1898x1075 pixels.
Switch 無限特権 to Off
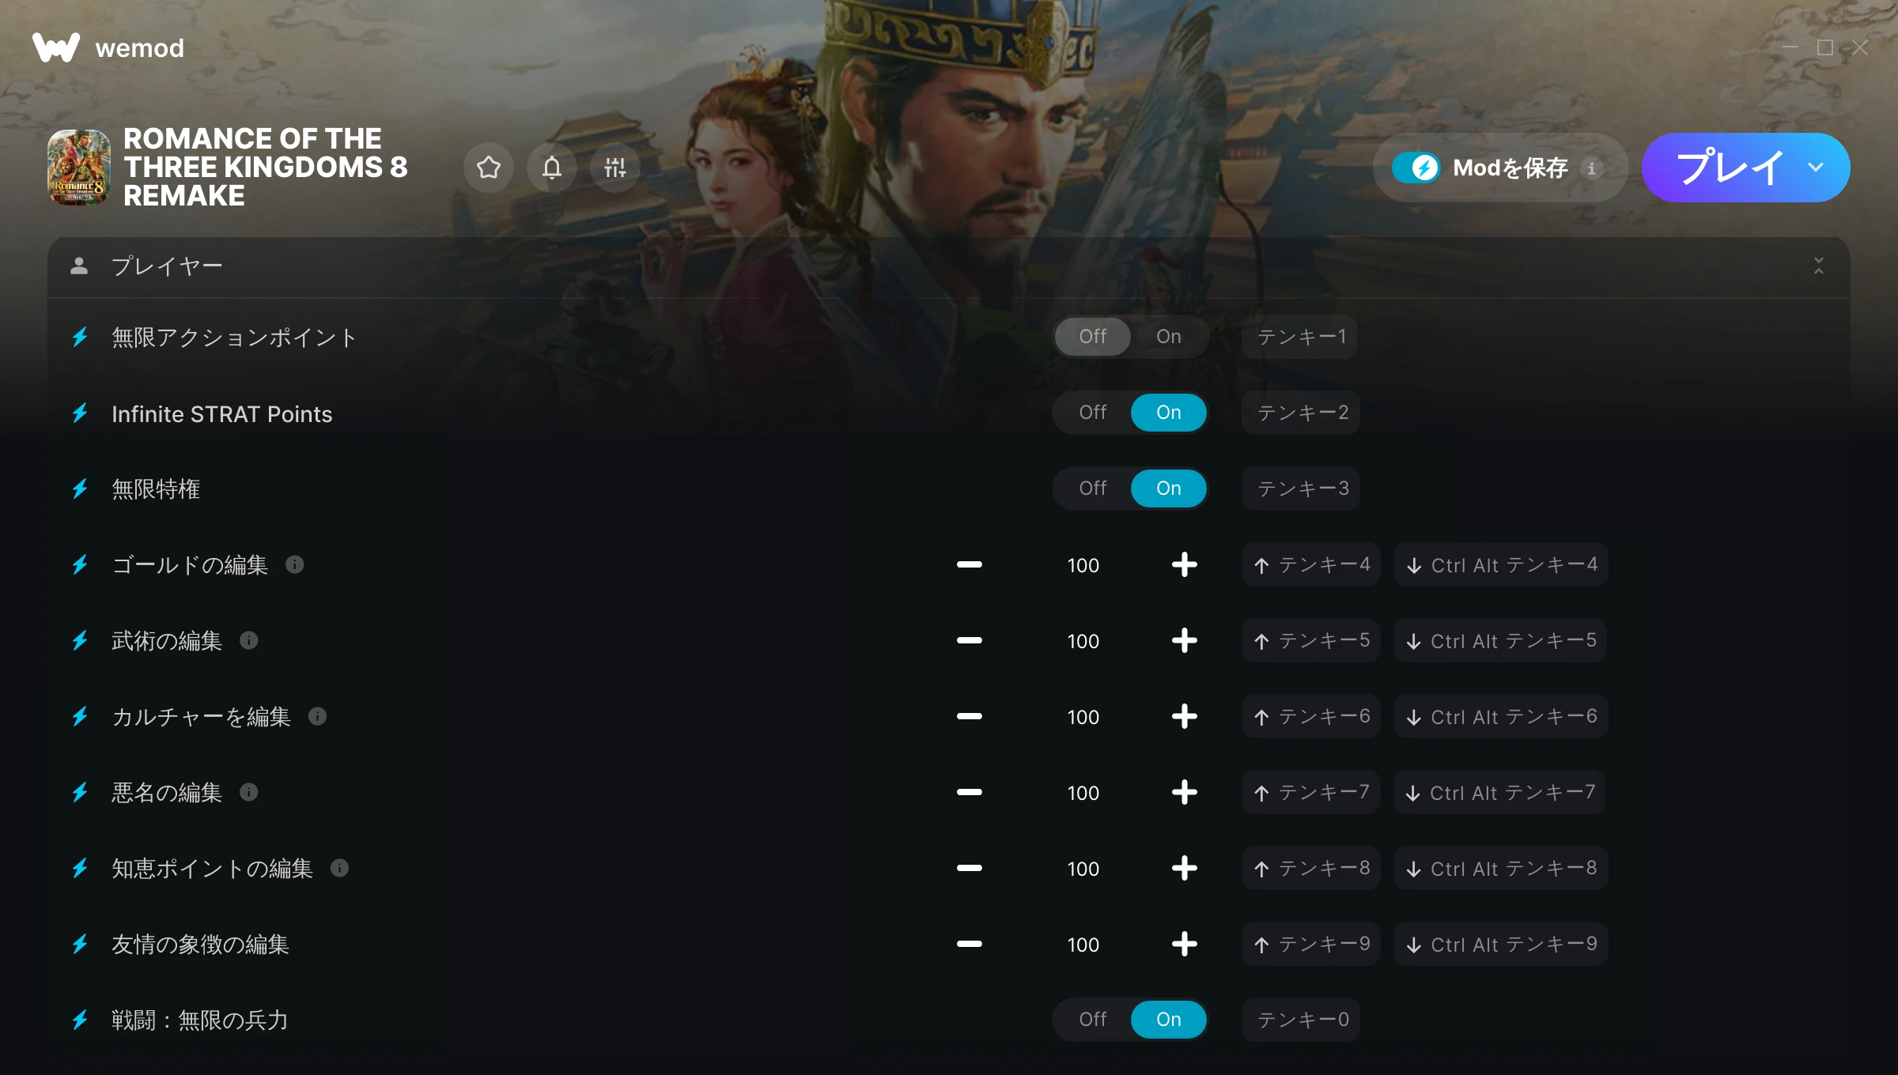tap(1093, 488)
